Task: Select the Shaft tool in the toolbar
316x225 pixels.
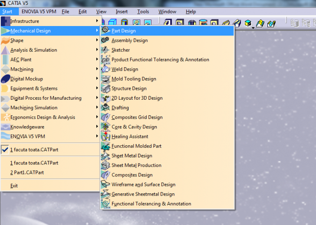Action: point(192,23)
